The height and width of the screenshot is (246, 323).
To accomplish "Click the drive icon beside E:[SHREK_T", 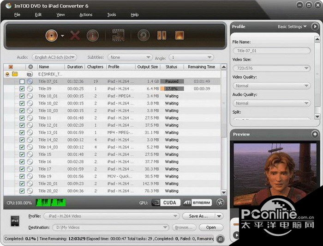I will click(30, 74).
